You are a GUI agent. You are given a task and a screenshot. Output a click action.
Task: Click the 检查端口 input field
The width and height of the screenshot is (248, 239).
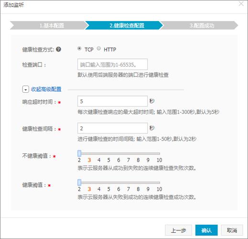point(112,64)
